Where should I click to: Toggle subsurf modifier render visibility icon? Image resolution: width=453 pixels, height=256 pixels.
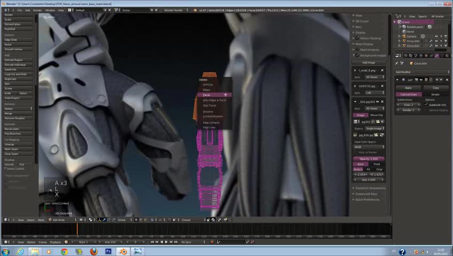(417, 79)
